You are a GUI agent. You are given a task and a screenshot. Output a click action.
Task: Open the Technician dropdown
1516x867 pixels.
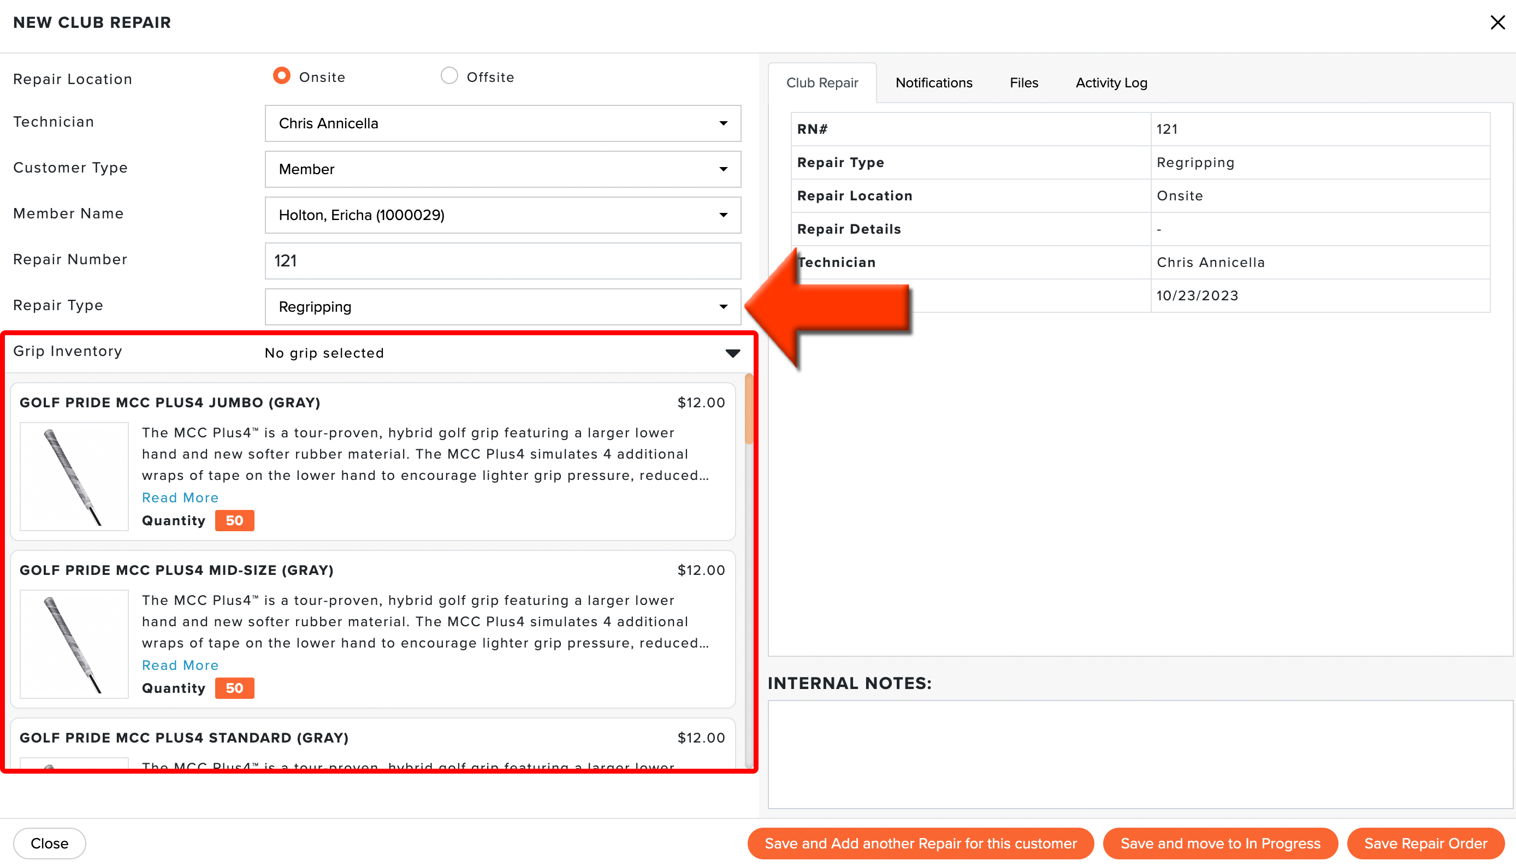(x=502, y=123)
